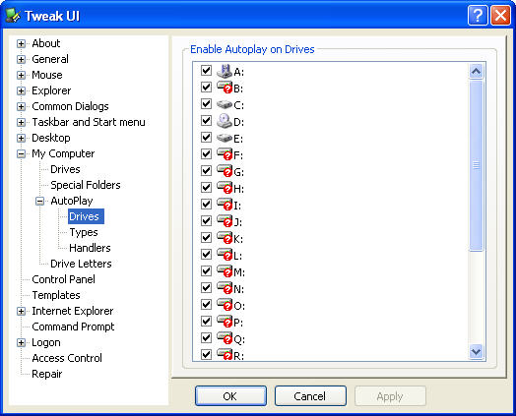The height and width of the screenshot is (416, 516).
Task: Open the Control Panel tree item
Action: (63, 279)
